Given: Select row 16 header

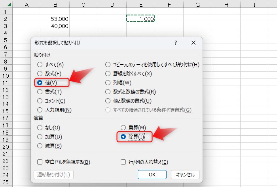Looking at the screenshot, I should [x=6, y=118].
